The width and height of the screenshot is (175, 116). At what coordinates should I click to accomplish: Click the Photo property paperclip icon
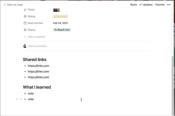25,10
